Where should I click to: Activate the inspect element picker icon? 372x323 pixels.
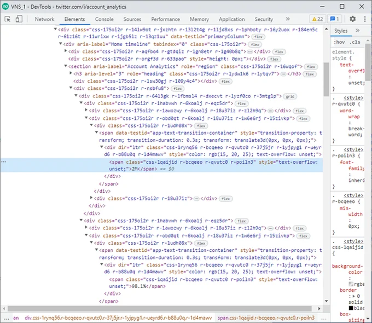[7, 19]
